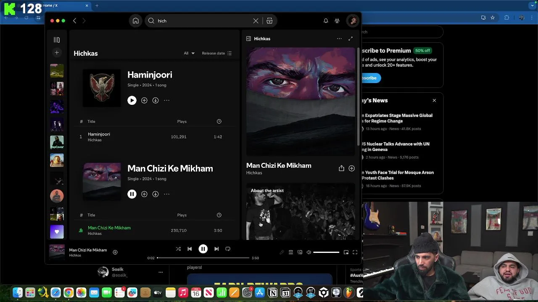538x302 pixels.
Task: Open the Hichkas artist link under the panel title
Action: [x=254, y=173]
